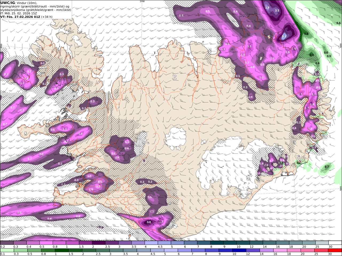Click the '0.1' label in the bottom legend
Image resolution: width=342 pixels, height=256 pixels.
2,254
